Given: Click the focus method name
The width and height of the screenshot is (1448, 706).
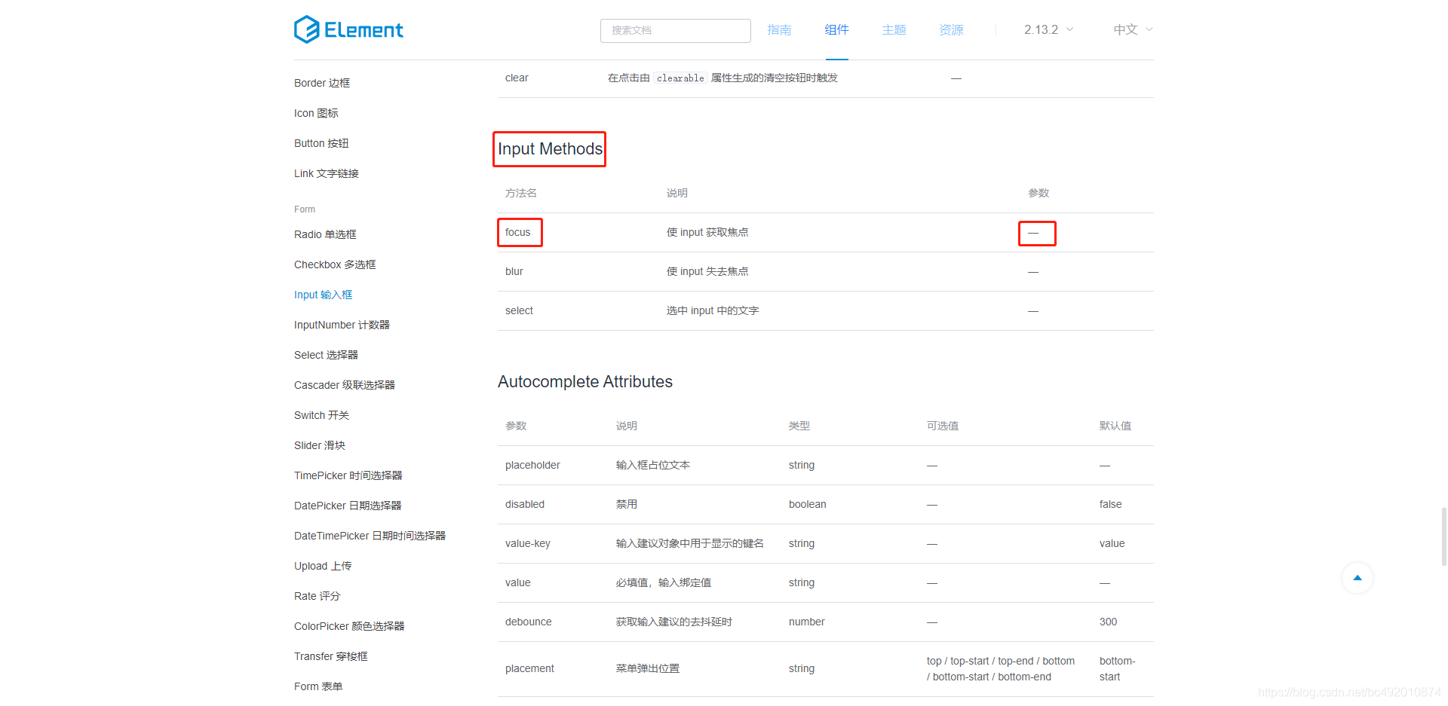Looking at the screenshot, I should (518, 232).
